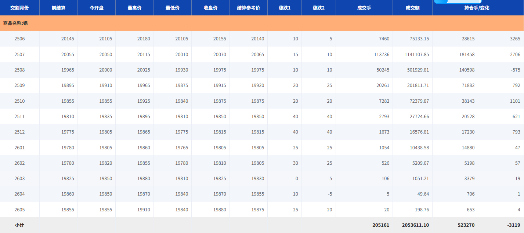Click the progress bar above 持仓手/变化
524x233 pixels.
[x=458, y=1]
